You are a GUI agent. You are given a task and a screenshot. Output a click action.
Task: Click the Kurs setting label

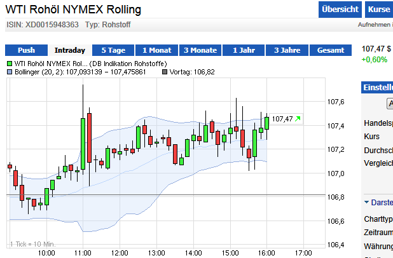(371, 137)
